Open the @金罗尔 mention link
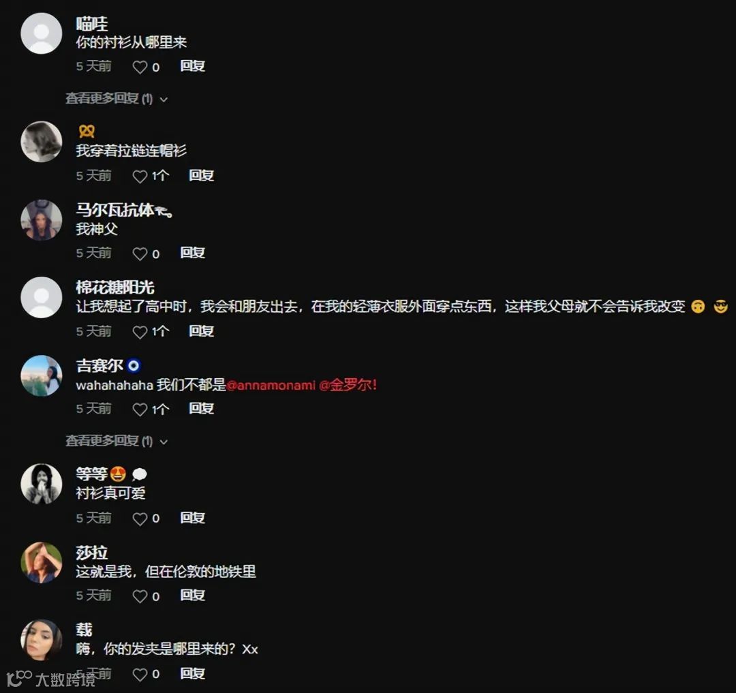The width and height of the screenshot is (736, 693). tap(348, 385)
